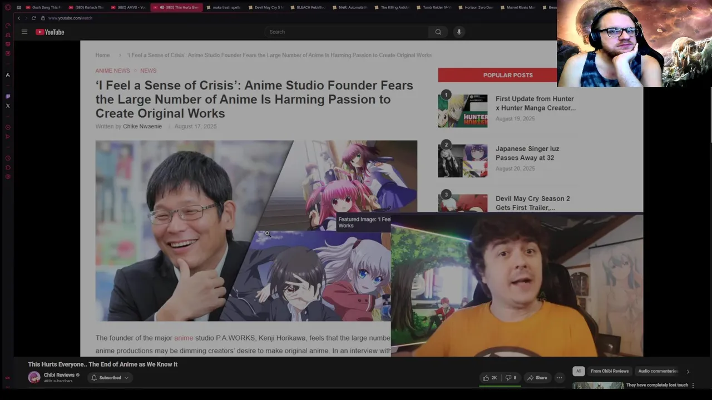Viewport: 712px width, 400px height.
Task: Click the YouTube search magnifier button
Action: (x=438, y=32)
